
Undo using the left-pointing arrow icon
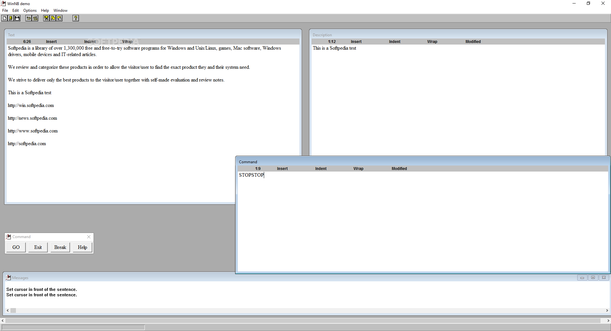(x=29, y=18)
